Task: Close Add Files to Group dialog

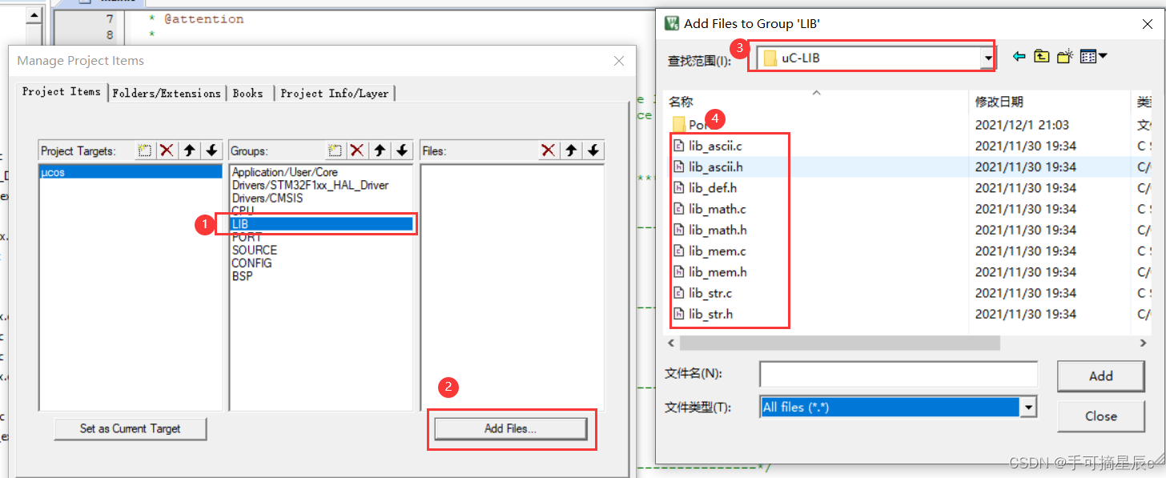Action: pos(1147,24)
